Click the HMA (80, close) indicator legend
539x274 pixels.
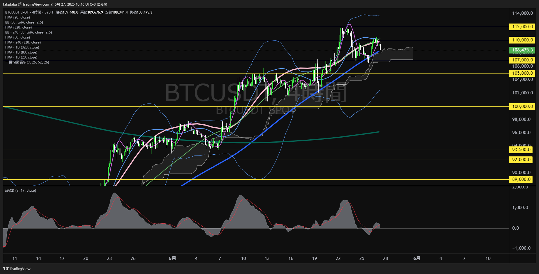[18, 37]
